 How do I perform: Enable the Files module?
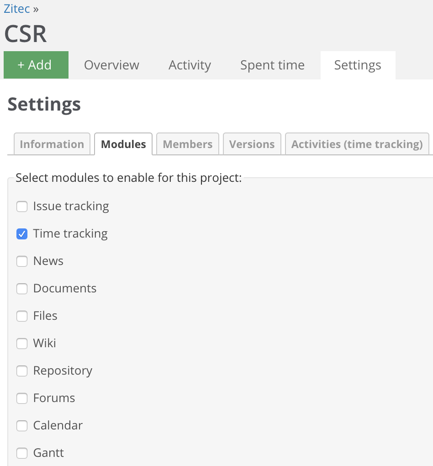pos(21,316)
